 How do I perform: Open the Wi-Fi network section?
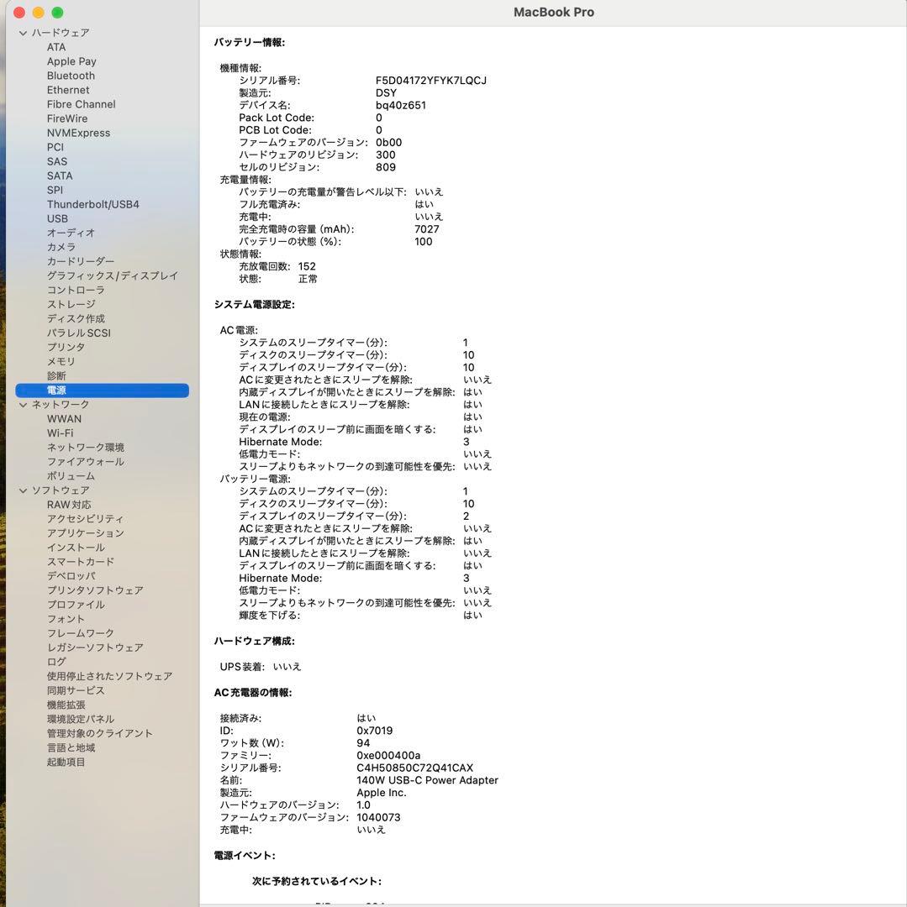coord(62,433)
